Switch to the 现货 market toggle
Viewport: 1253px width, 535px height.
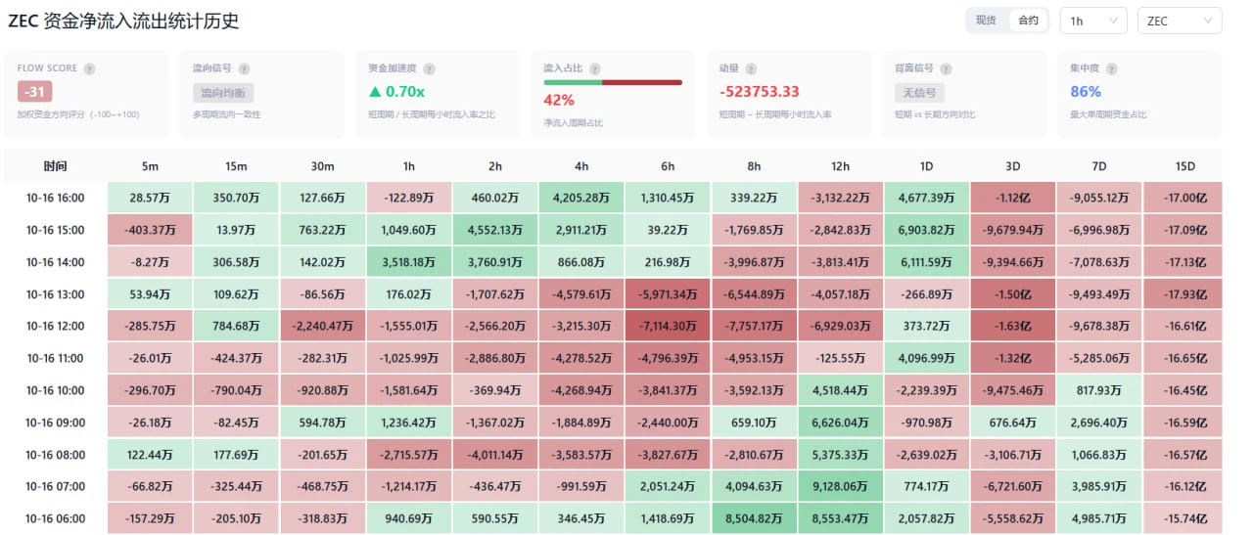(986, 21)
